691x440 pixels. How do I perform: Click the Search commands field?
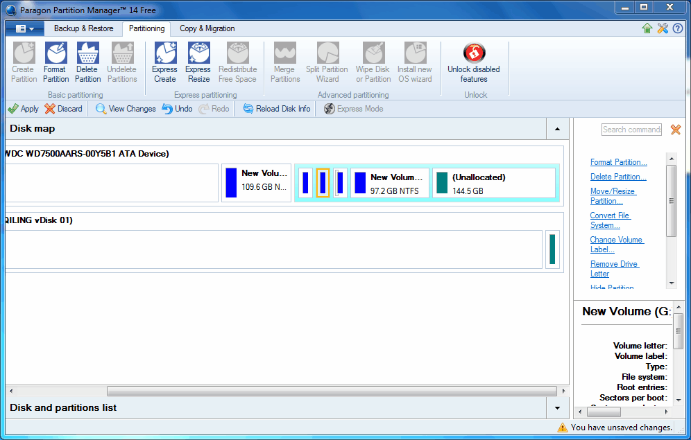pyautogui.click(x=631, y=130)
